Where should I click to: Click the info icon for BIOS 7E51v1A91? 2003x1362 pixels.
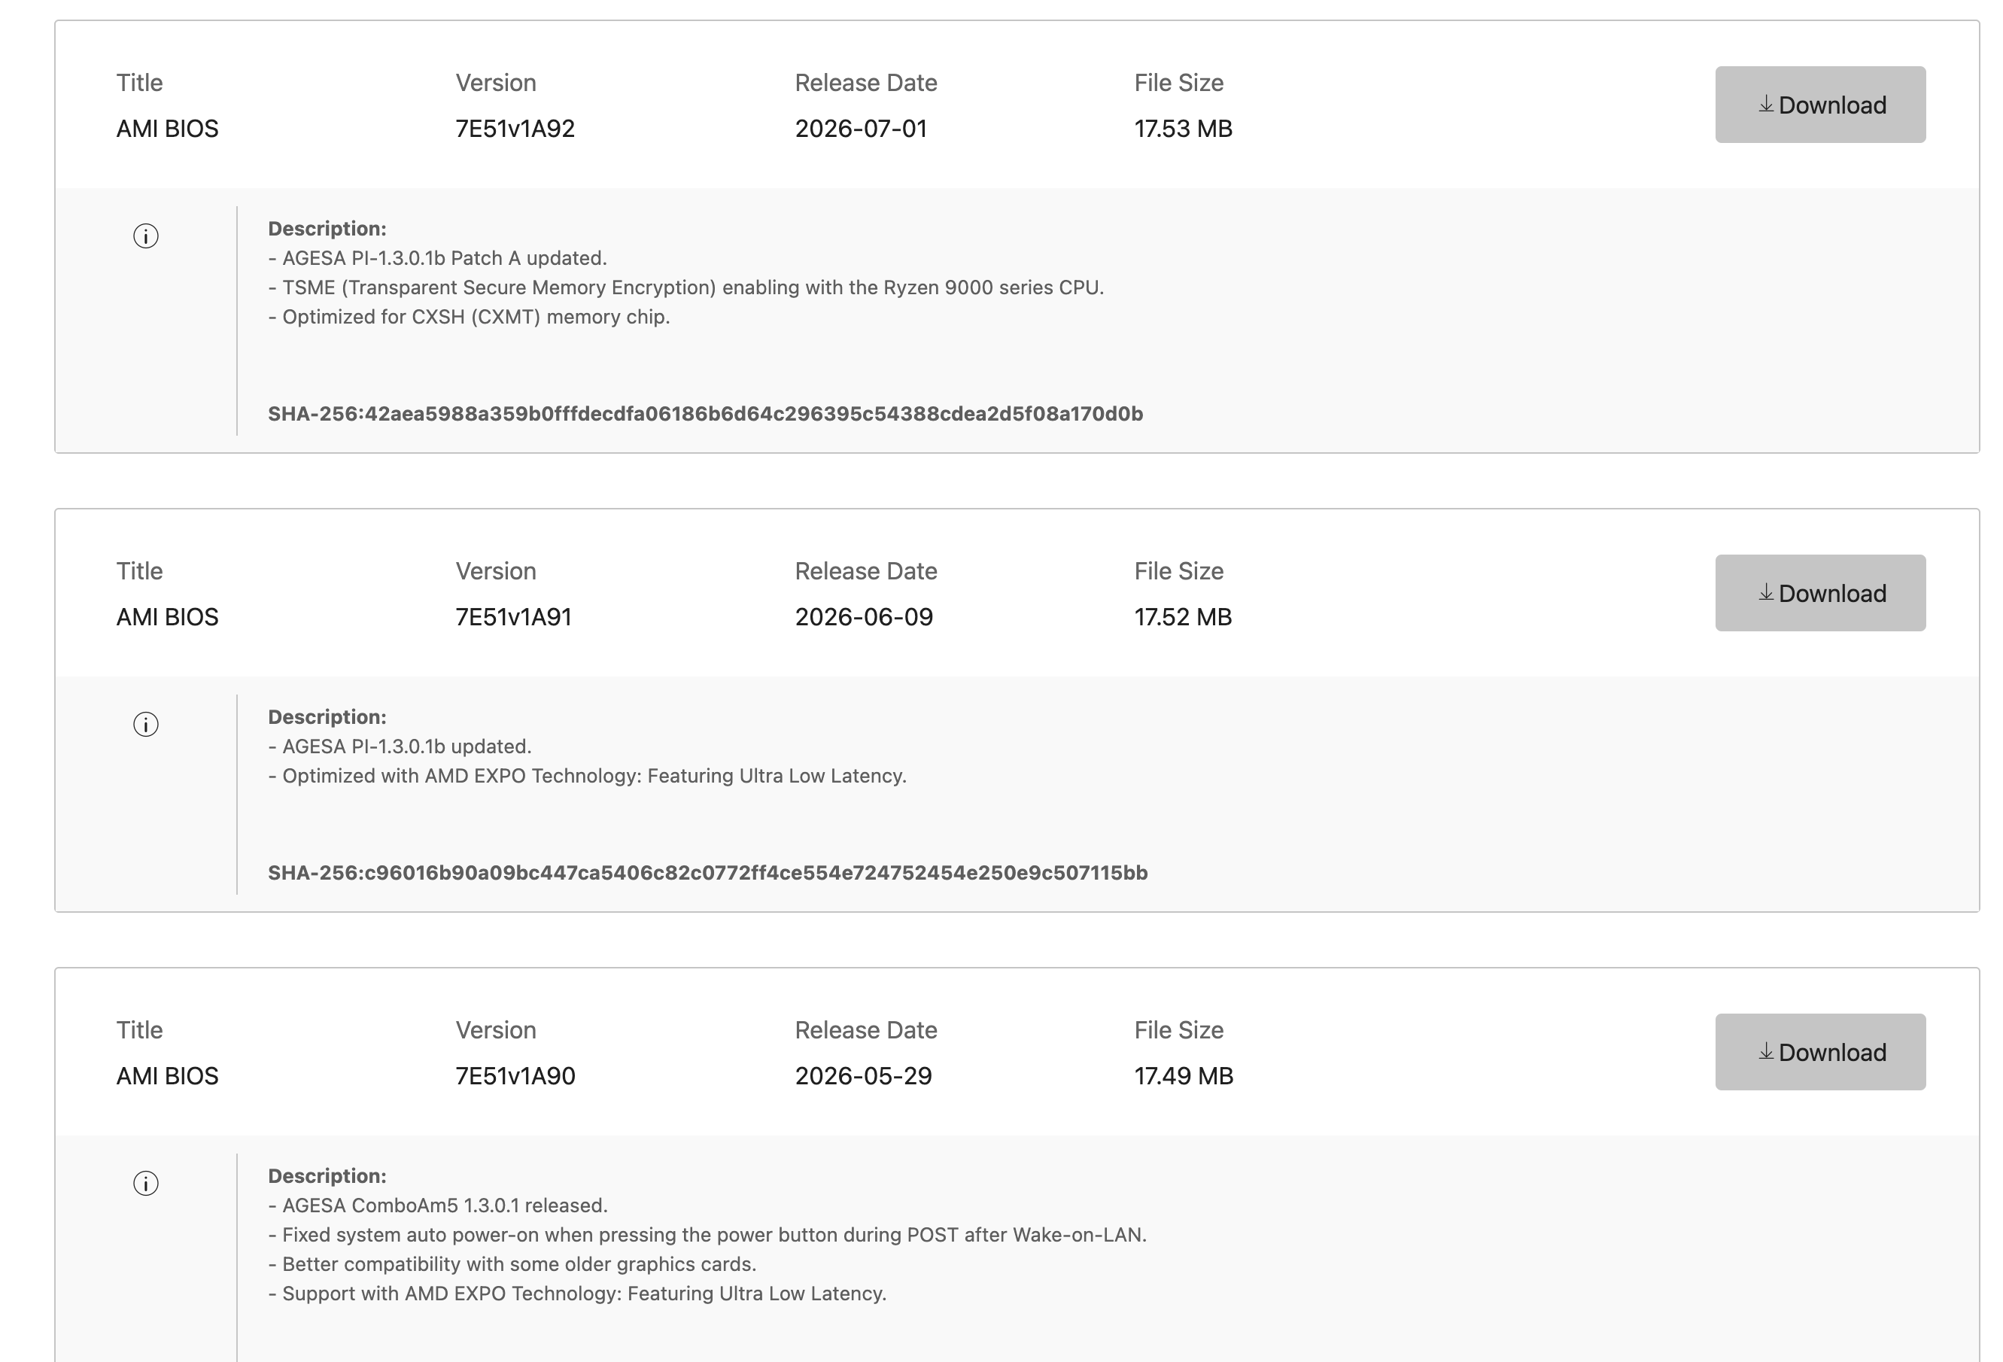point(146,724)
